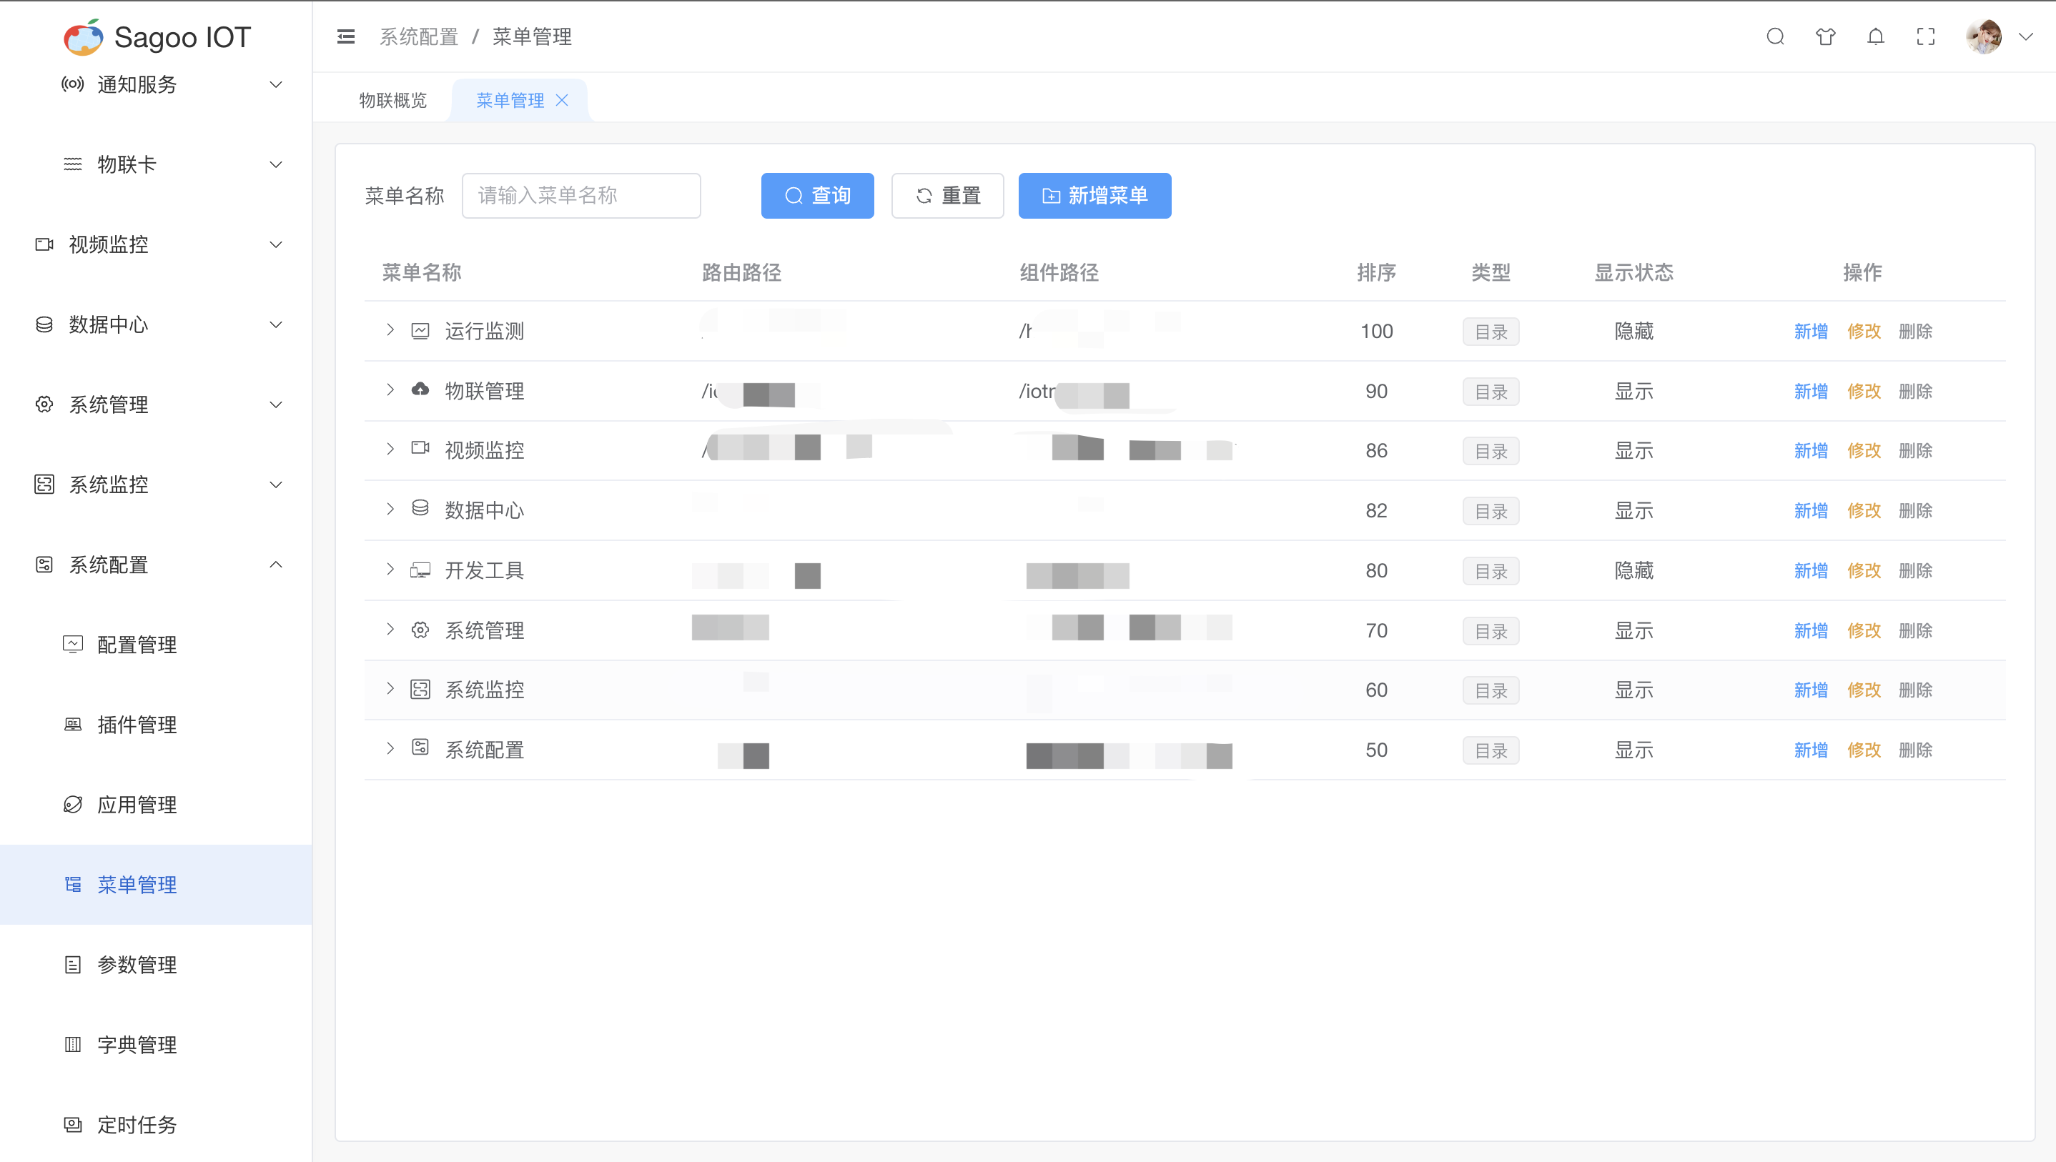Focus the 菜单名称 search input
This screenshot has width=2056, height=1162.
581,196
